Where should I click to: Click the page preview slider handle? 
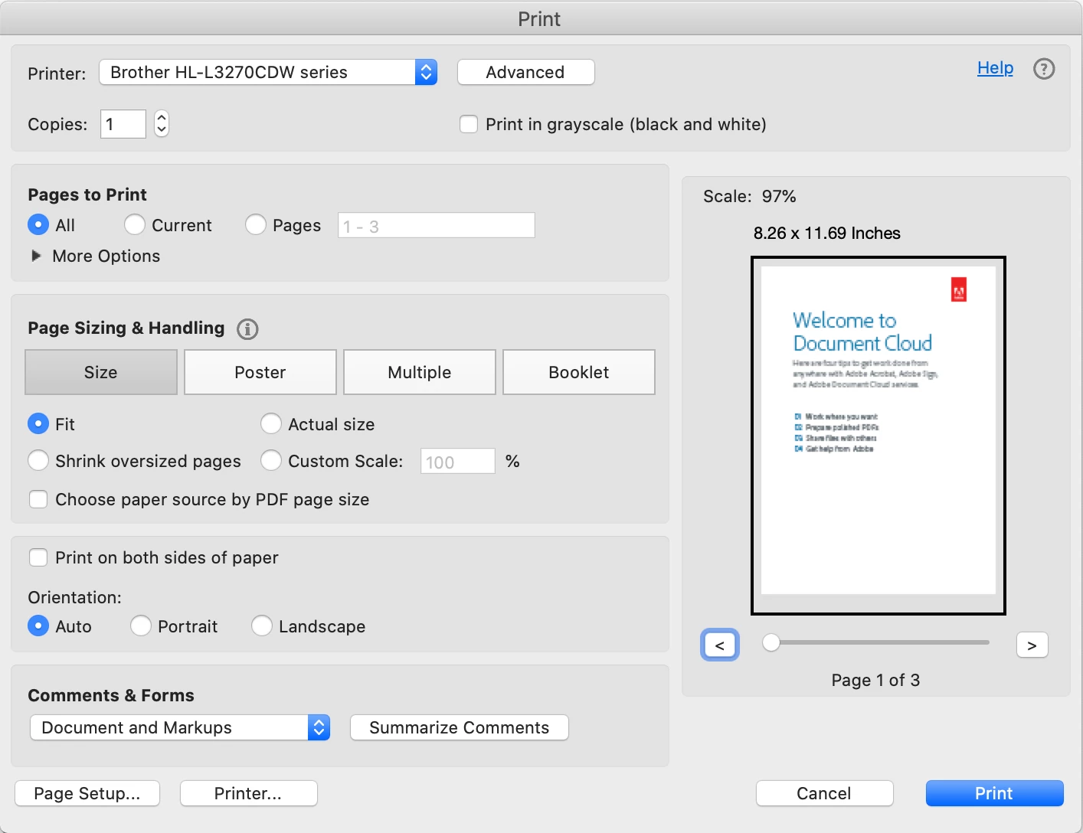click(771, 642)
